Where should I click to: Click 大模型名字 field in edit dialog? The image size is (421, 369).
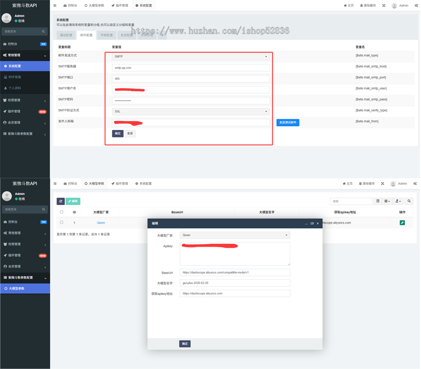pos(235,283)
